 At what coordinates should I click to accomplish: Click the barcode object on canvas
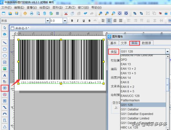[61, 62]
